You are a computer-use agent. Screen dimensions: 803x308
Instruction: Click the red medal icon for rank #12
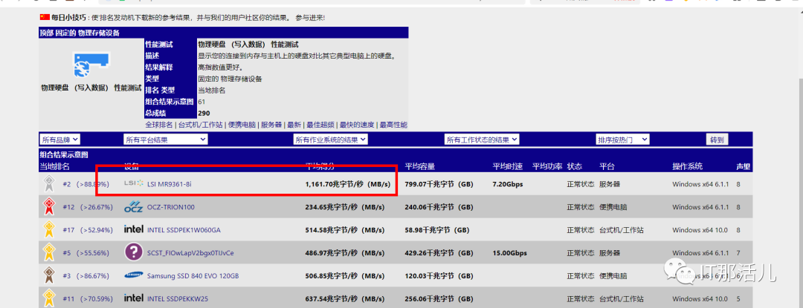pyautogui.click(x=48, y=207)
